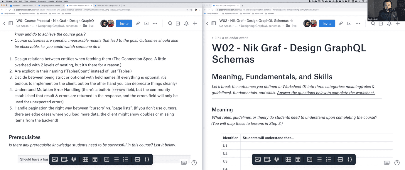Insert a Dropbox file using the Dropbox icon
This screenshot has height=170, width=405.
point(74,159)
